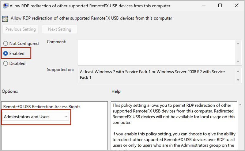This screenshot has width=245, height=151.
Task: Click the Supported on scroll down arrow
Action: [x=238, y=80]
